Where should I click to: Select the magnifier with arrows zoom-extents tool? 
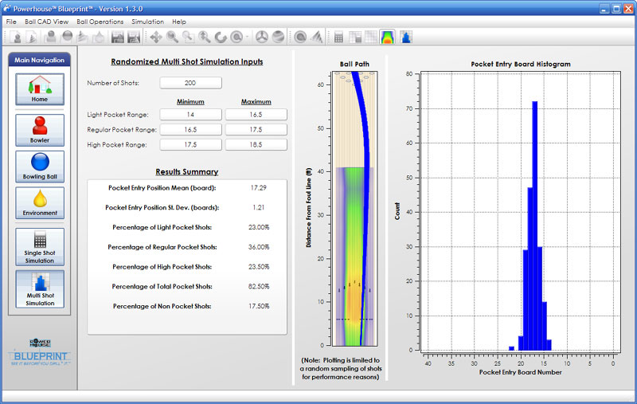pos(205,37)
